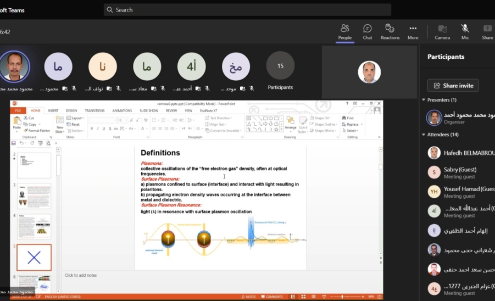Viewport: 495px width, 301px height.
Task: Click the Paste clipboard icon
Action: (16, 120)
